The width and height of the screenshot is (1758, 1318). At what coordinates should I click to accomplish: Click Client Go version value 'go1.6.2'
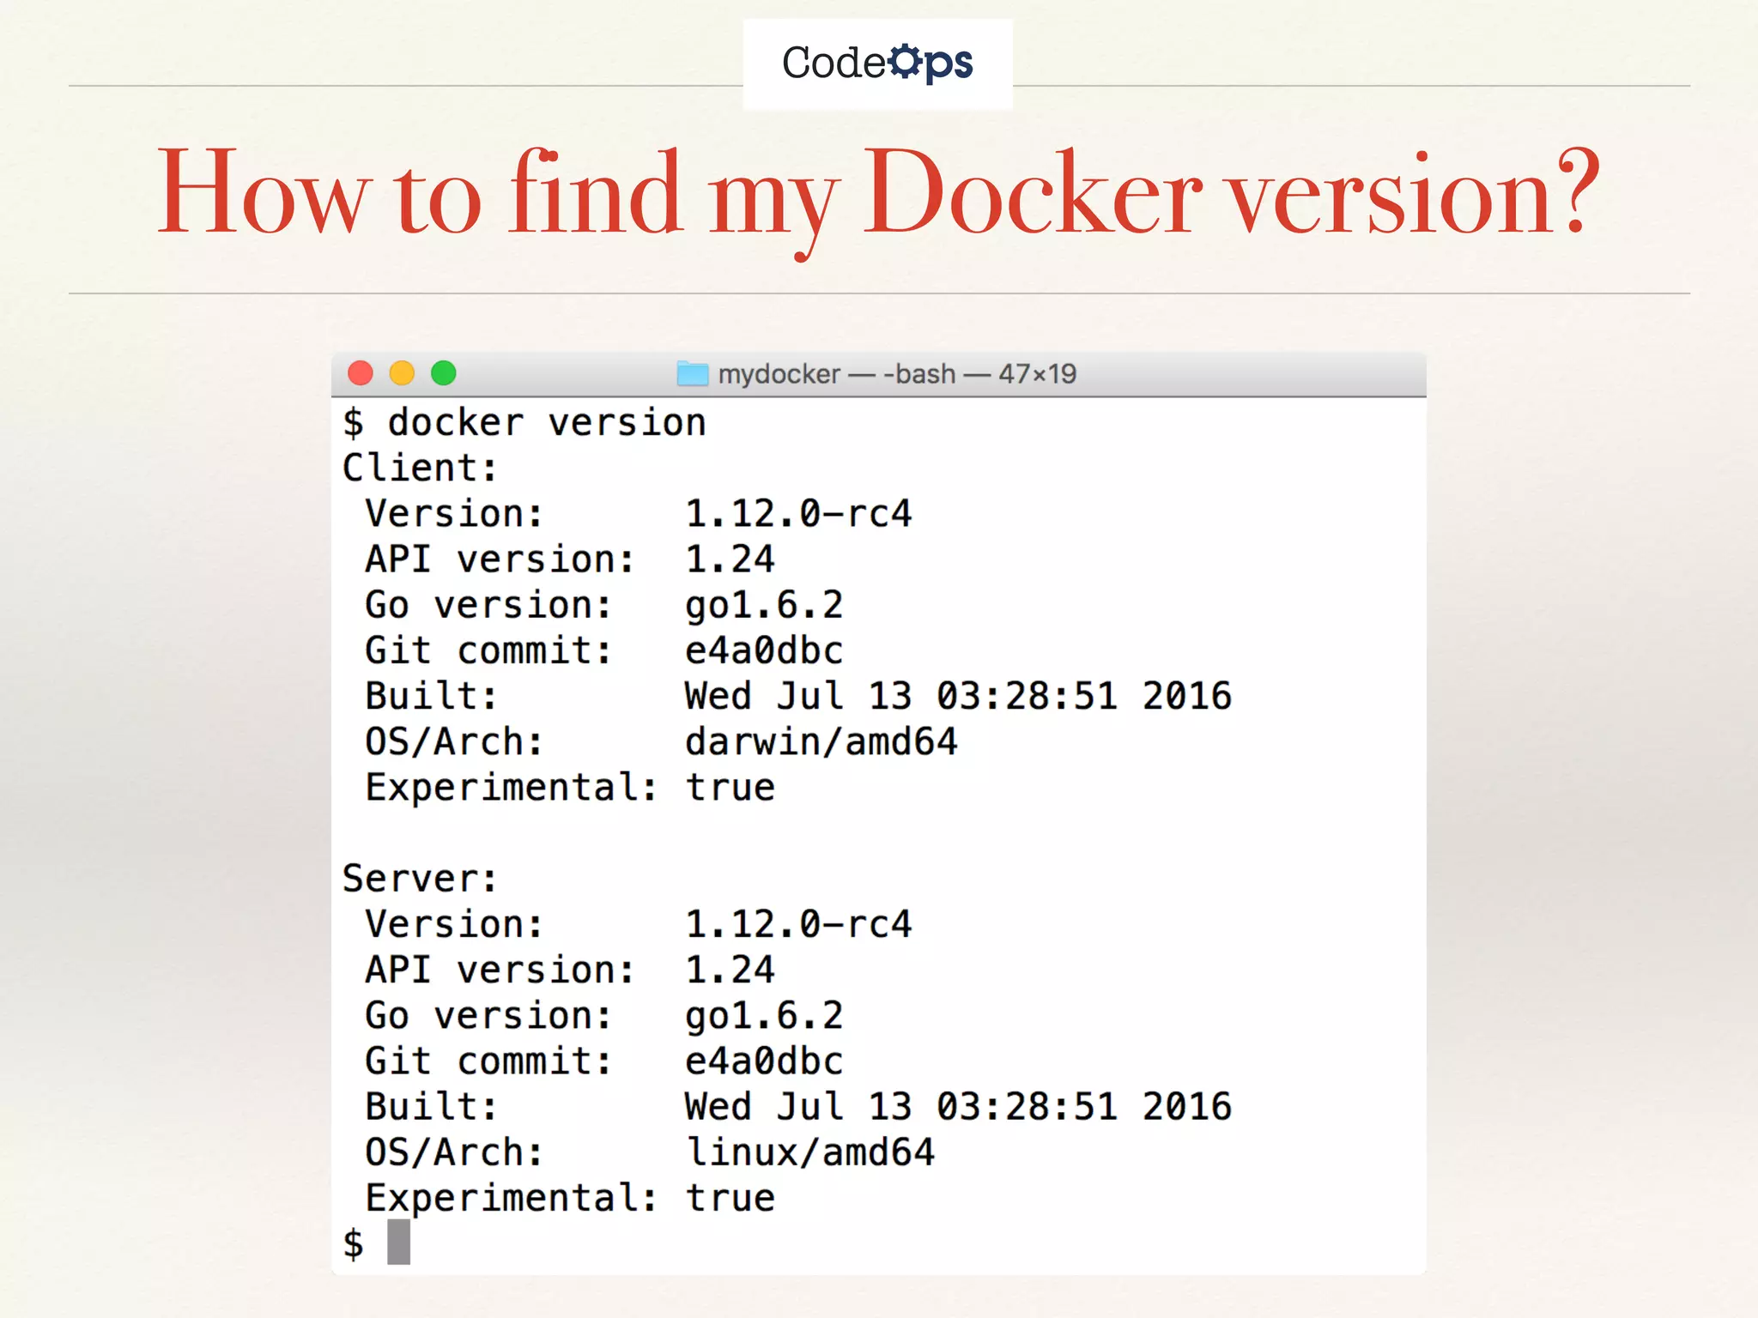[764, 606]
